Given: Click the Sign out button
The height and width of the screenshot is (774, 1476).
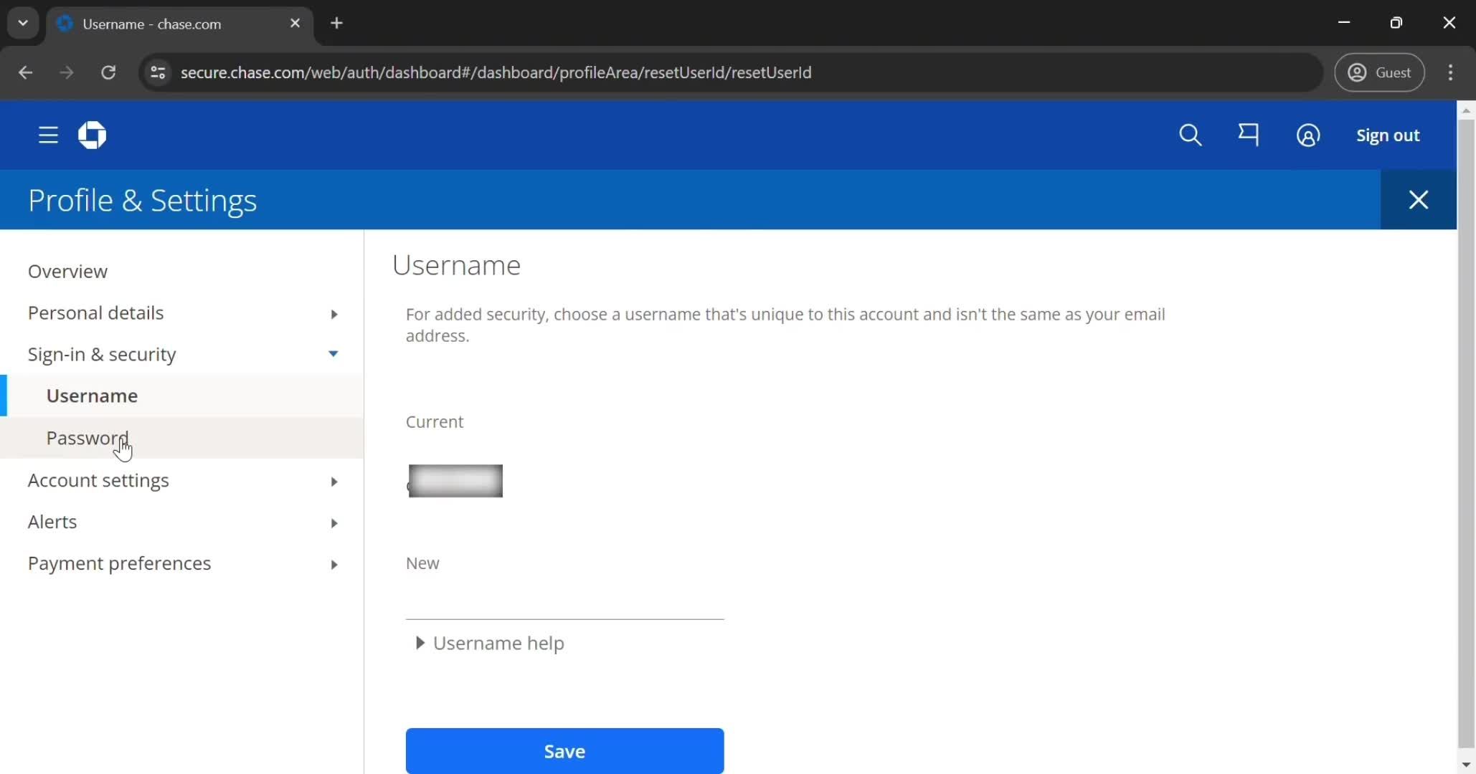Looking at the screenshot, I should coord(1387,135).
